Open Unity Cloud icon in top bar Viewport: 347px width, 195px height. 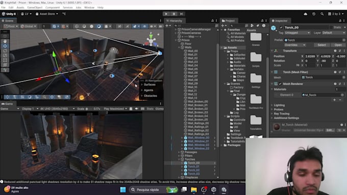[x=306, y=14]
